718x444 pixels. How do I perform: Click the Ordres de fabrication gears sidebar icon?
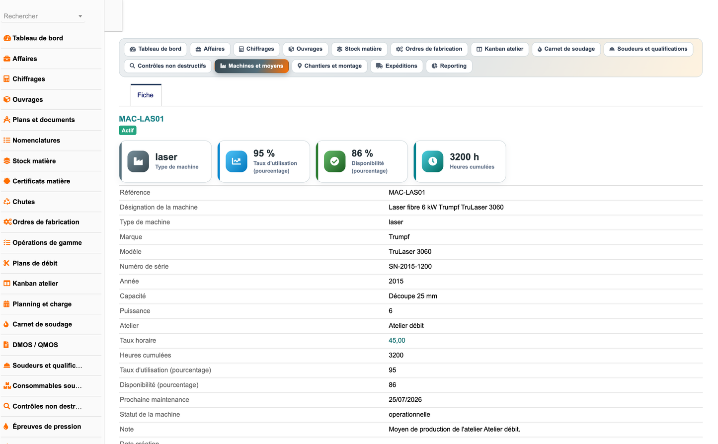tap(7, 222)
